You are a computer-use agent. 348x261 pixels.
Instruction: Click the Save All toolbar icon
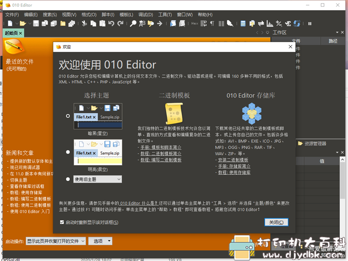point(54,24)
